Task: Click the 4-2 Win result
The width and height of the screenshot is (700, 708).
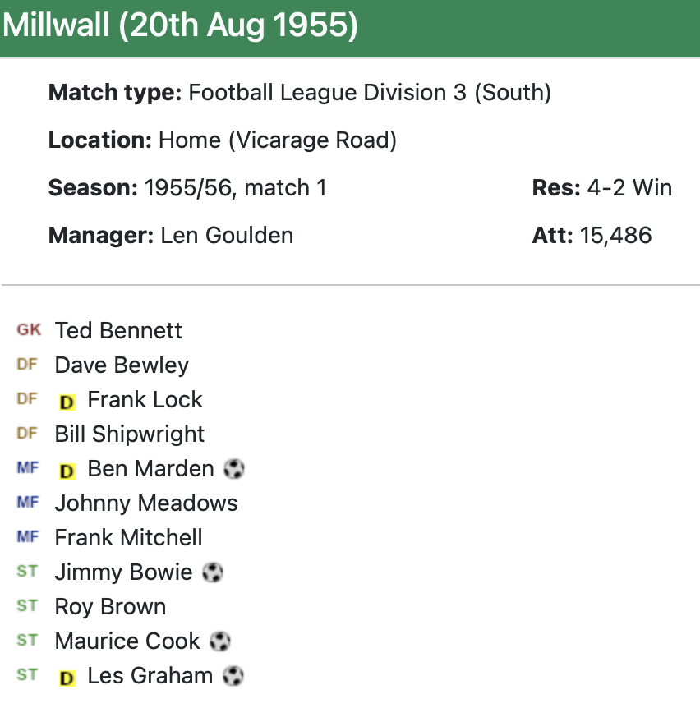Action: pyautogui.click(x=629, y=188)
